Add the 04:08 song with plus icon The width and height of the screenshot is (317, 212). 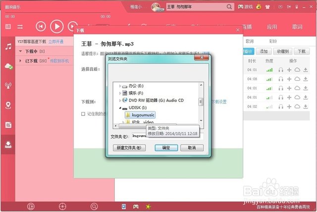click(289, 79)
